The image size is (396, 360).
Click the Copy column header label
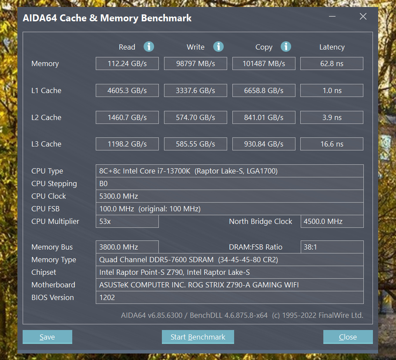(264, 47)
